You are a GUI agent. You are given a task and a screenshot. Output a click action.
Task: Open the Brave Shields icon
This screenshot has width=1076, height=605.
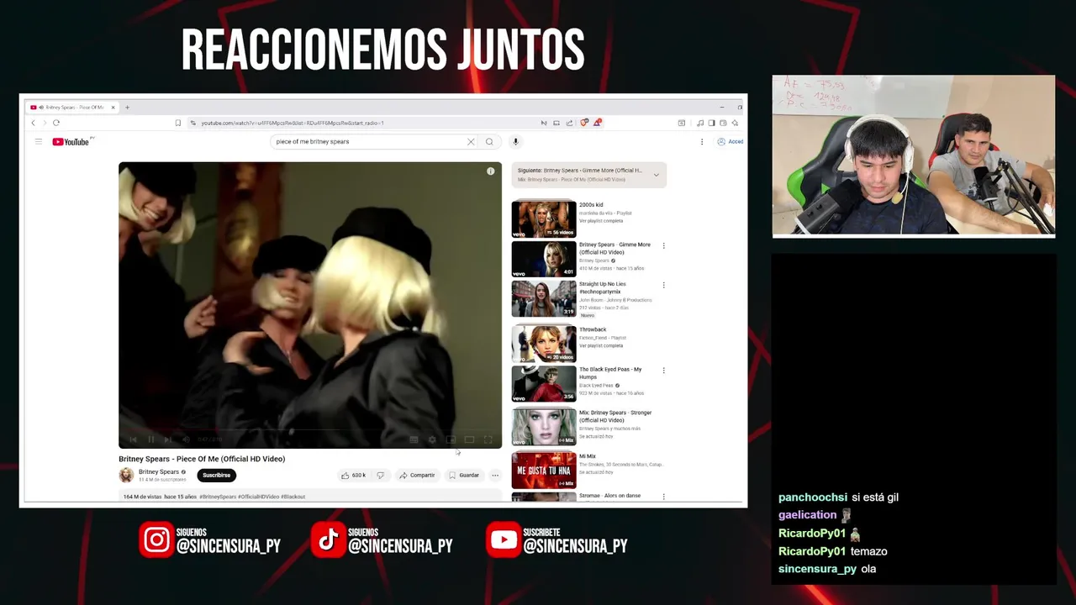584,123
